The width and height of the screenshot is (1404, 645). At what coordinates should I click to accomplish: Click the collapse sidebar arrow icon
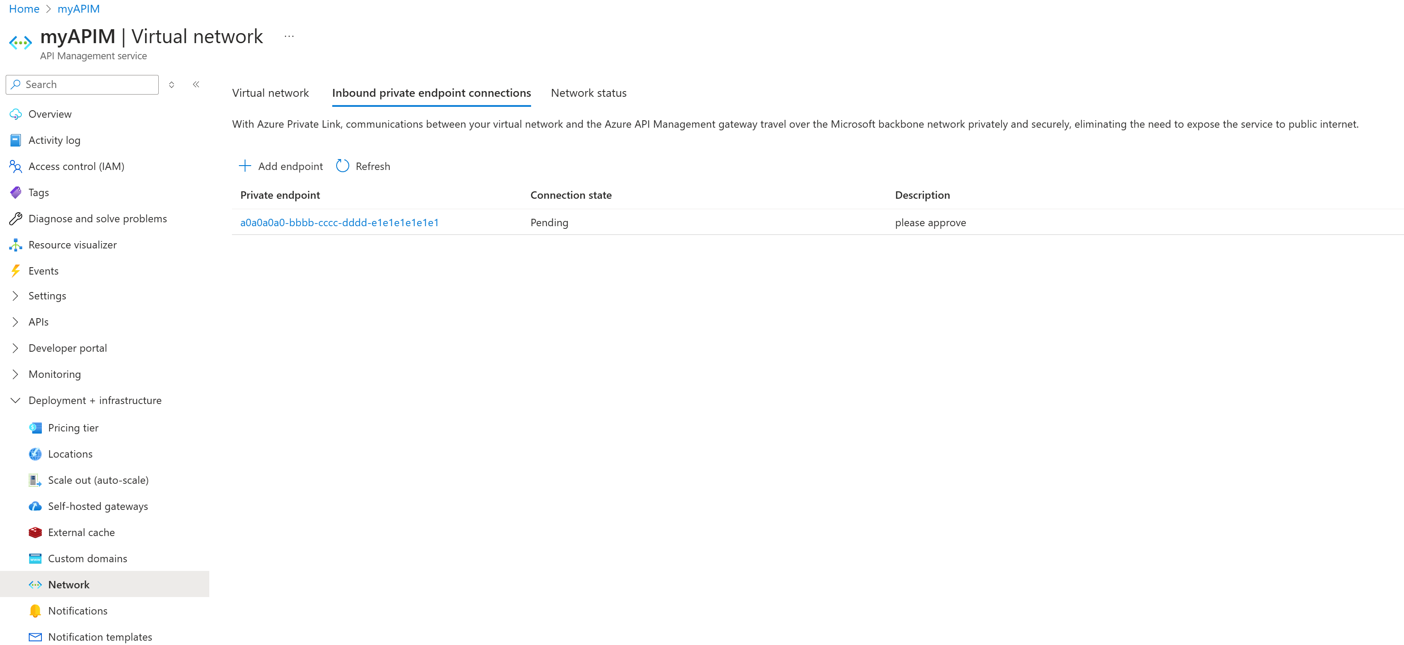pyautogui.click(x=197, y=83)
